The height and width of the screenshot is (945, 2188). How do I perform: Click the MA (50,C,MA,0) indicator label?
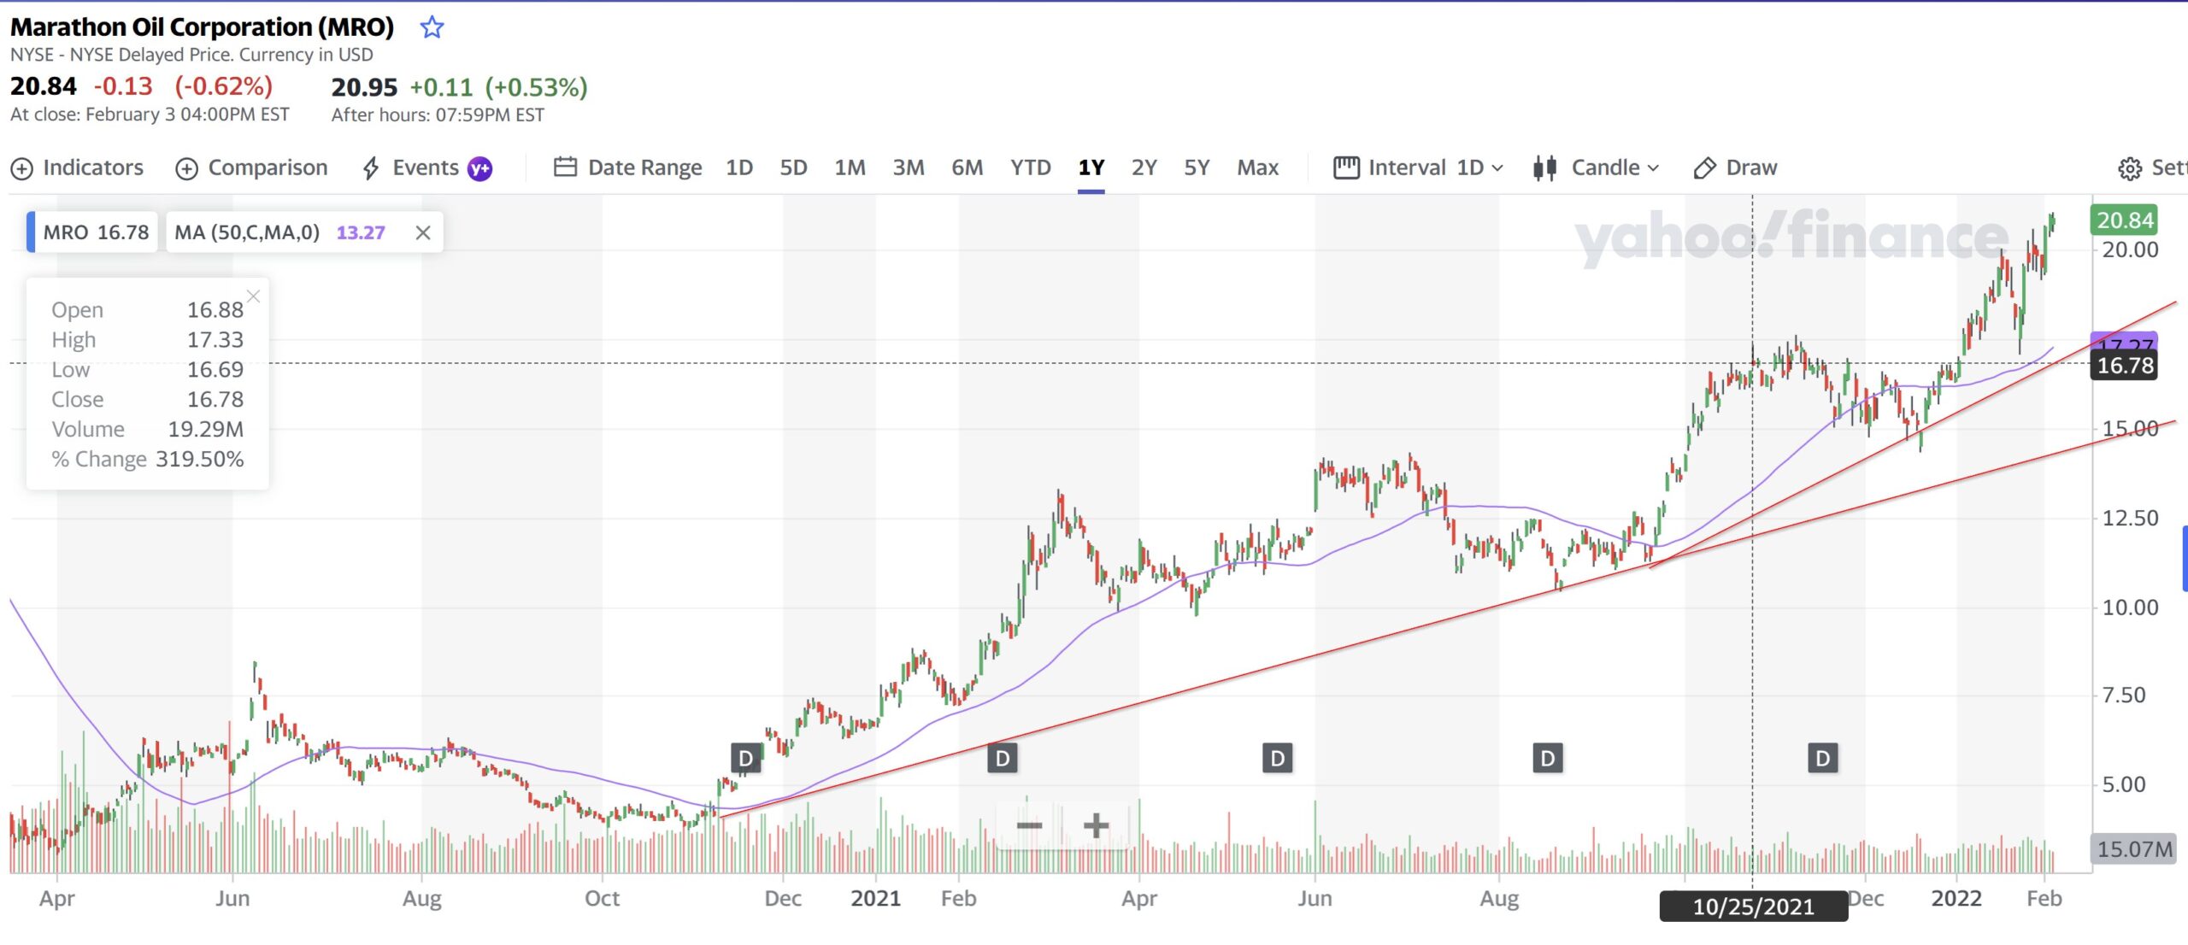pyautogui.click(x=247, y=232)
